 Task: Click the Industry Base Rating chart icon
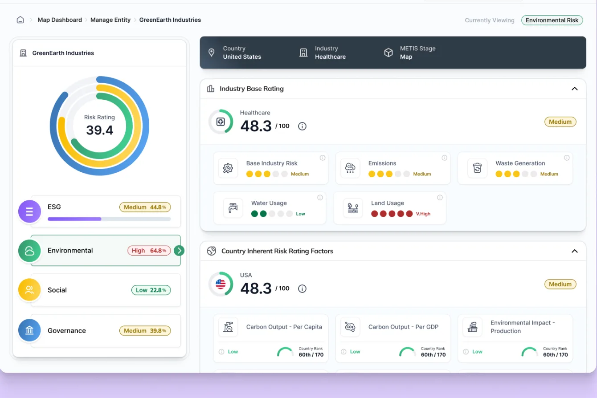tap(211, 89)
